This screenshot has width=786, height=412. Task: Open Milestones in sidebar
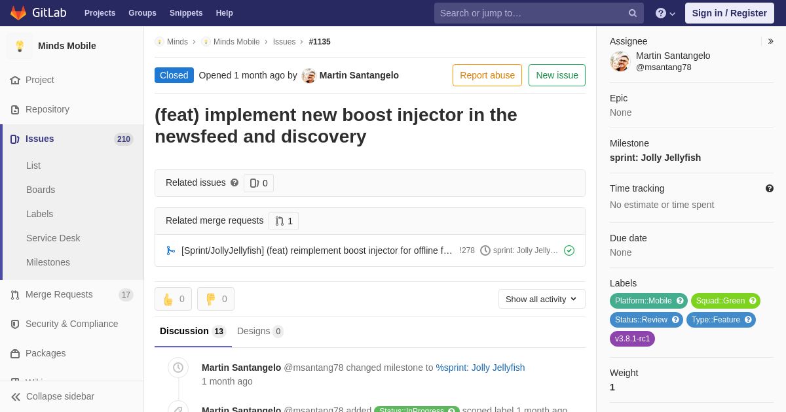[x=48, y=262]
